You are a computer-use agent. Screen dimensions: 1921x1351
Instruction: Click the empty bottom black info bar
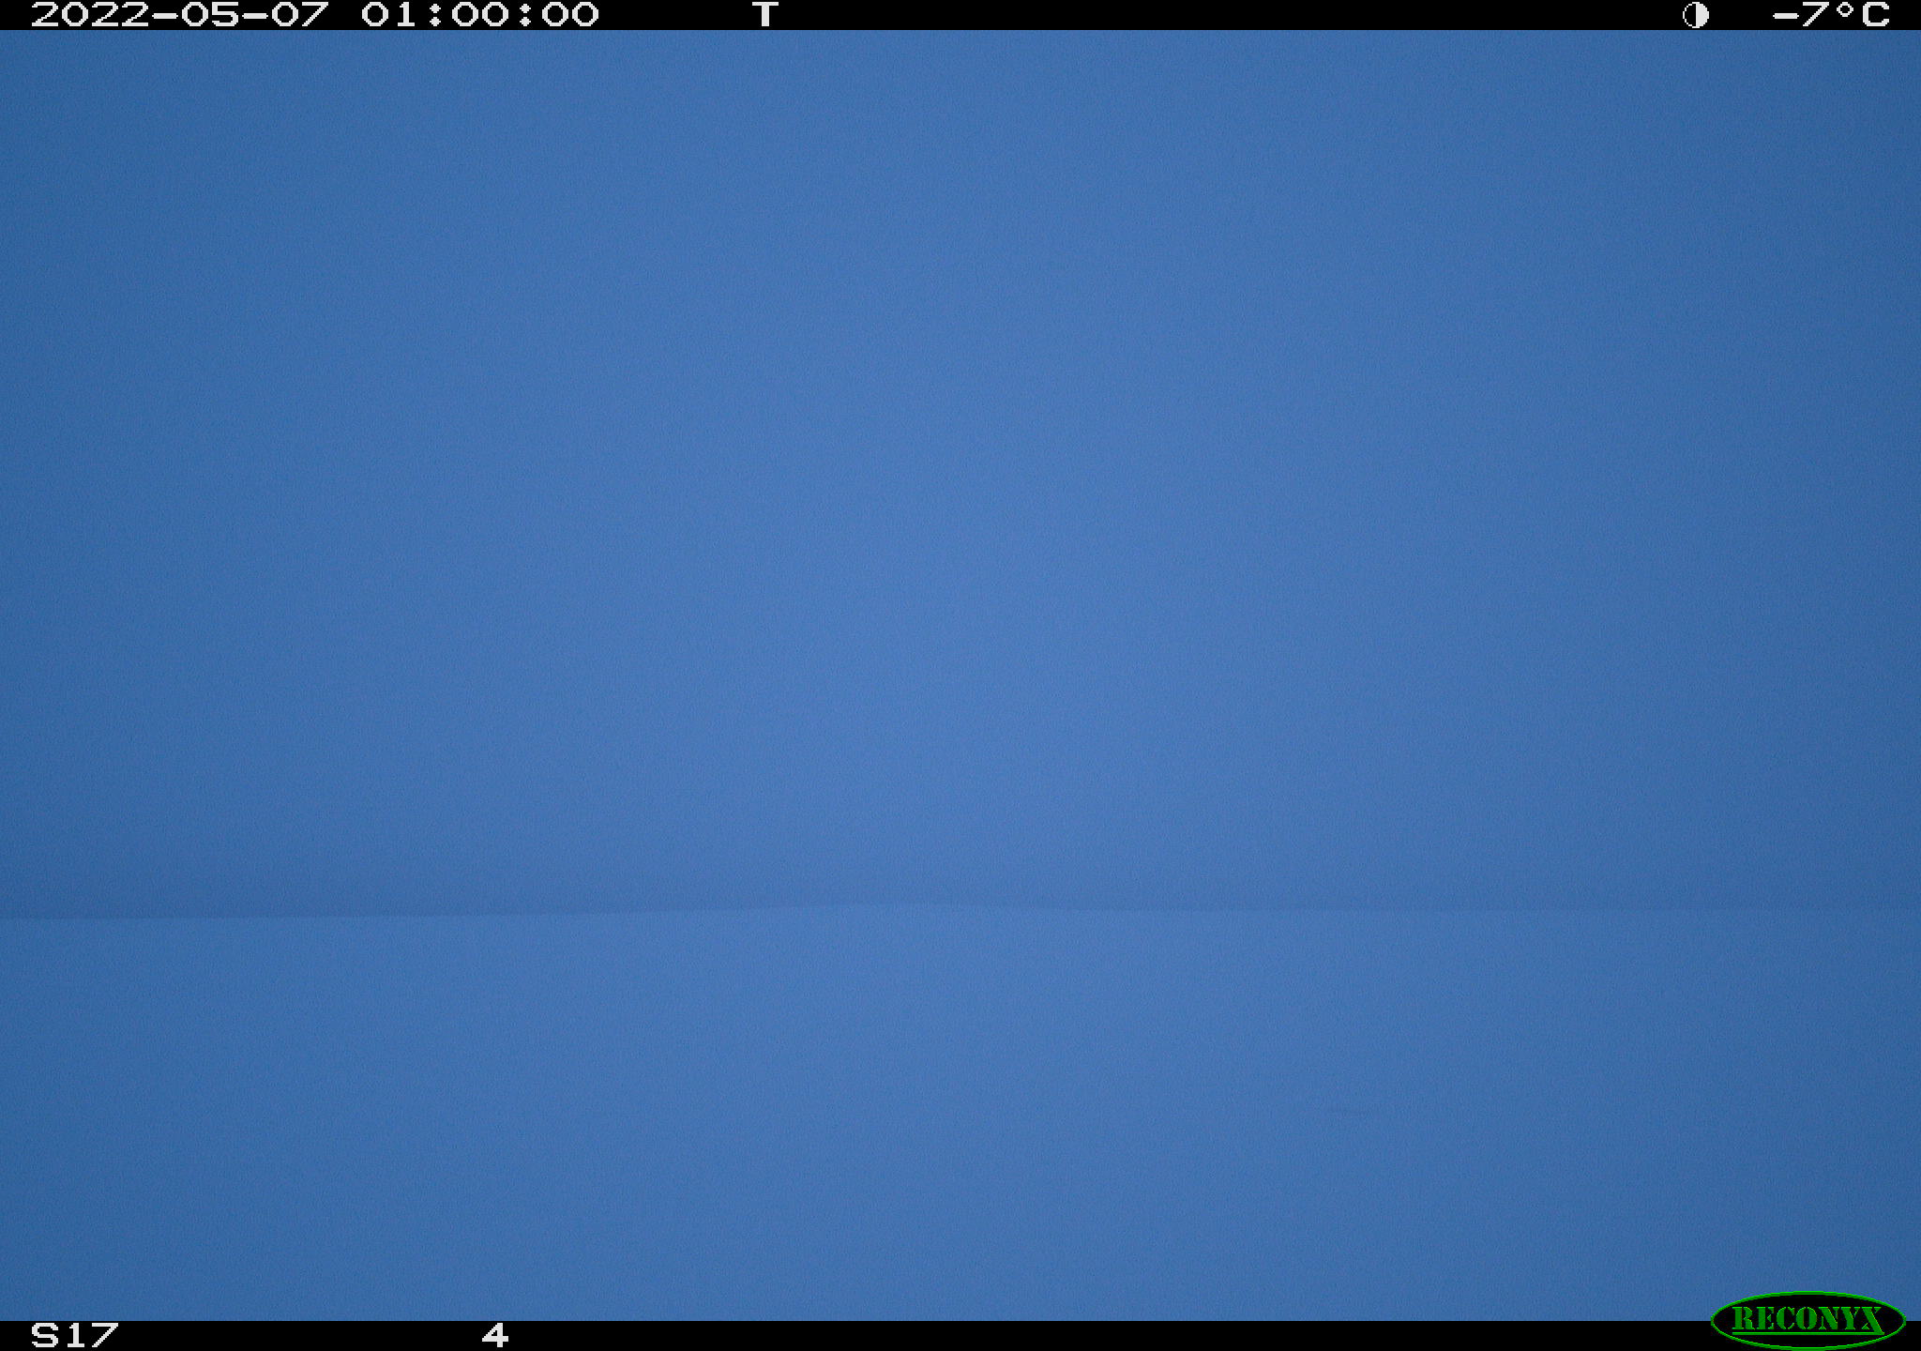(x=1107, y=1336)
